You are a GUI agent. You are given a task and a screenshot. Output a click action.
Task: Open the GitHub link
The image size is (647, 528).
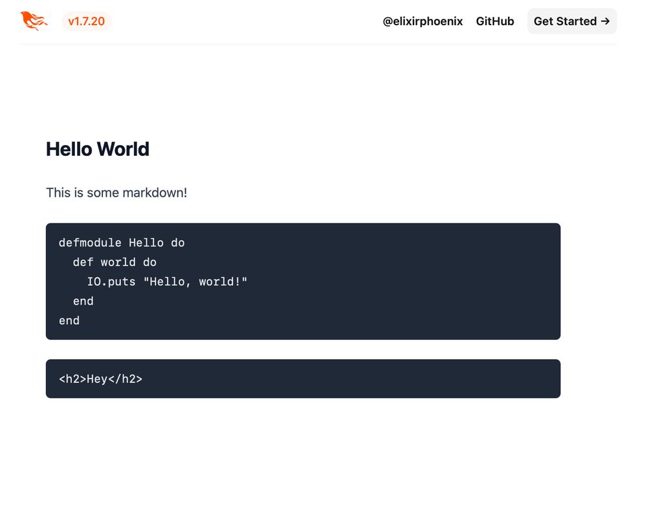[x=495, y=21]
